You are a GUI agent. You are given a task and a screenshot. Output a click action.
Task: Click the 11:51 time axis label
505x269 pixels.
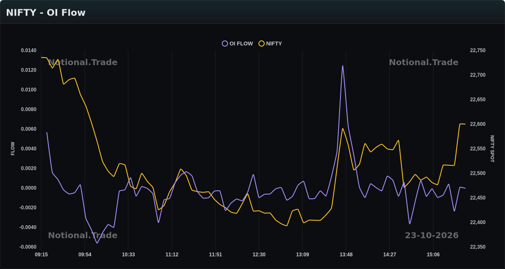pyautogui.click(x=215, y=255)
